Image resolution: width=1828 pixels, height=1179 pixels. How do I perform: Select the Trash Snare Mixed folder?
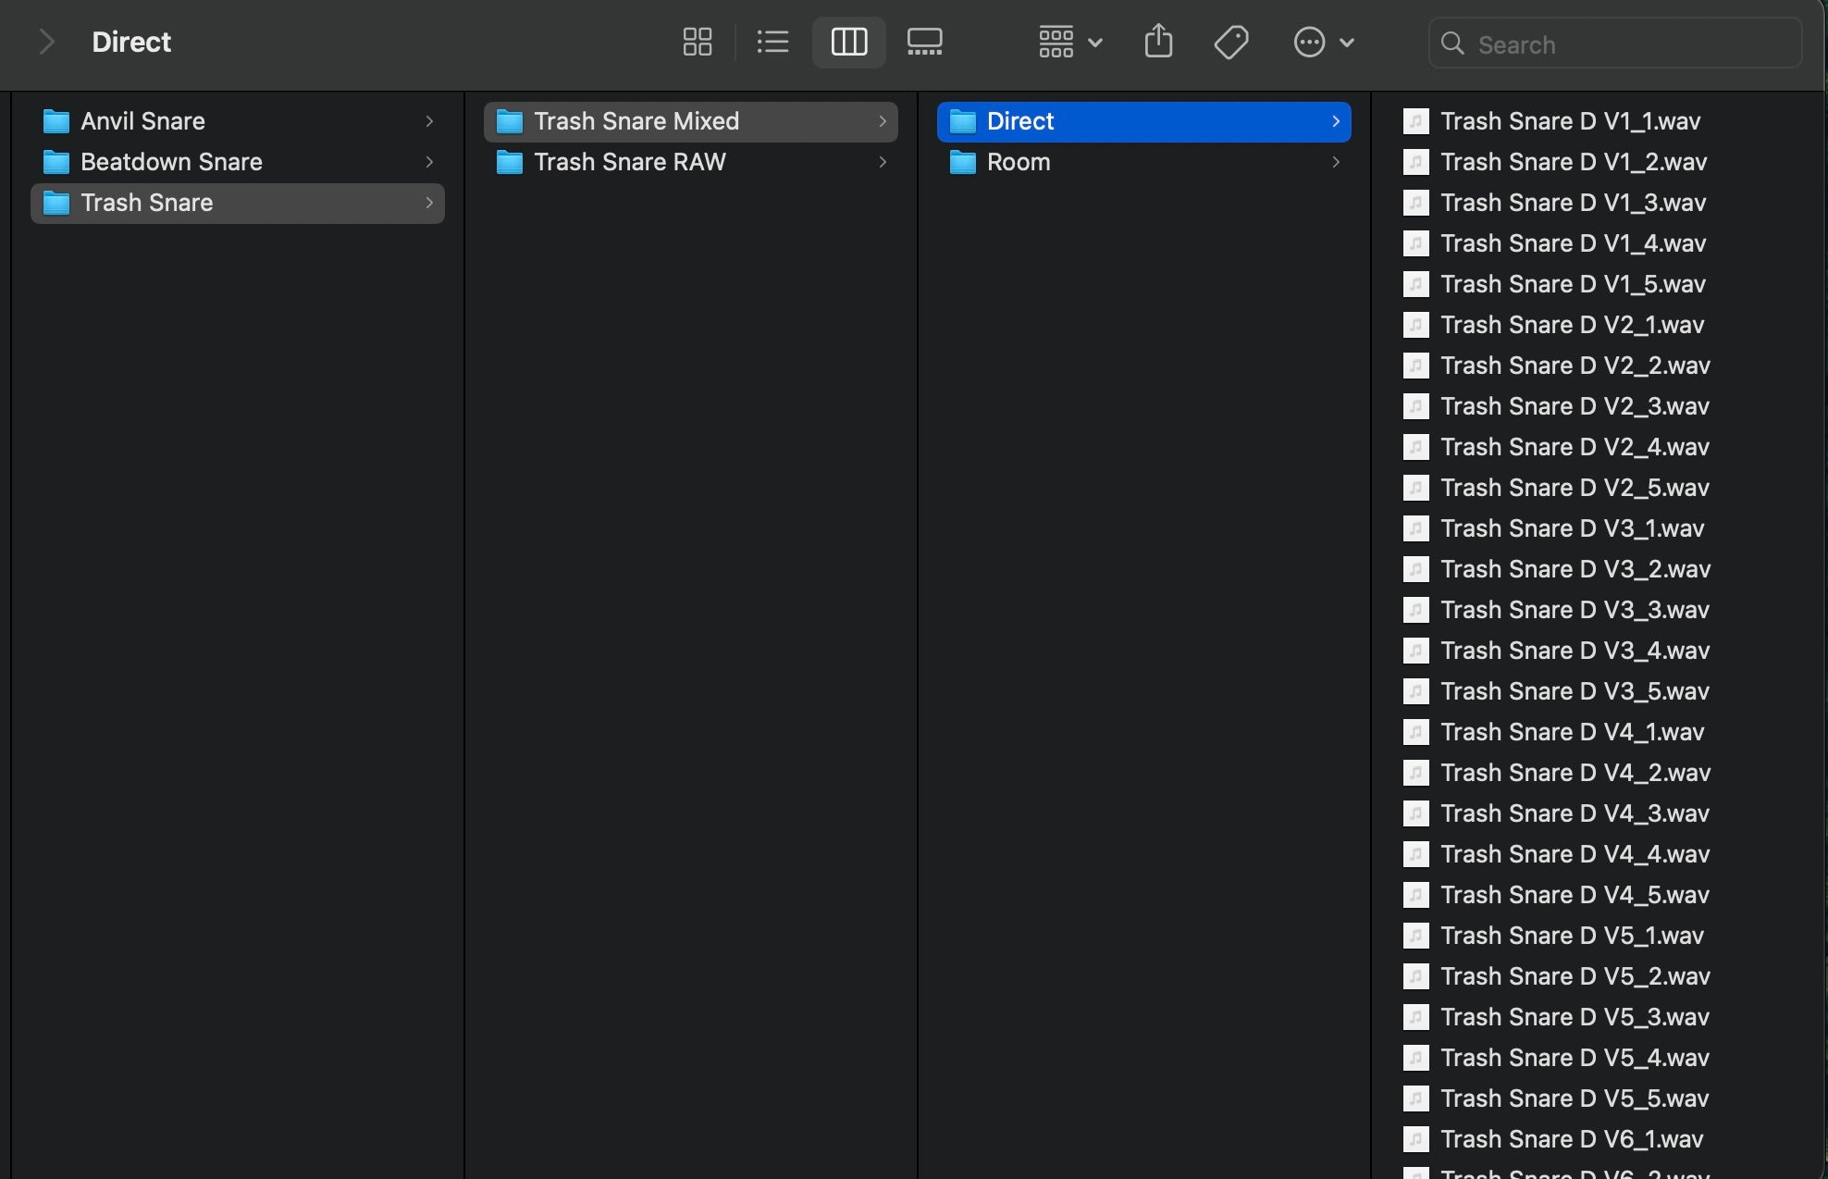(x=636, y=121)
